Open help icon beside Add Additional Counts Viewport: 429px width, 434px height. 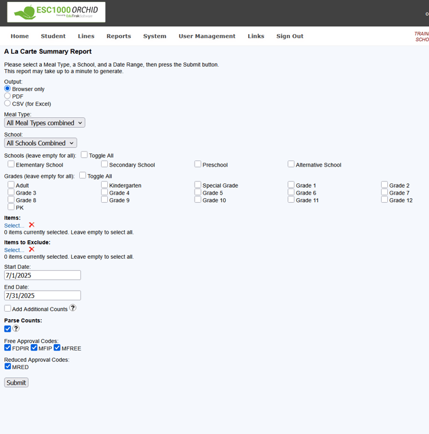point(73,308)
